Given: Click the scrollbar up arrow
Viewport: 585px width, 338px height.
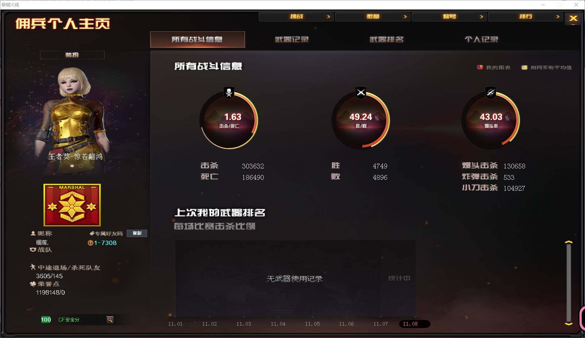Looking at the screenshot, I should pos(569,242).
